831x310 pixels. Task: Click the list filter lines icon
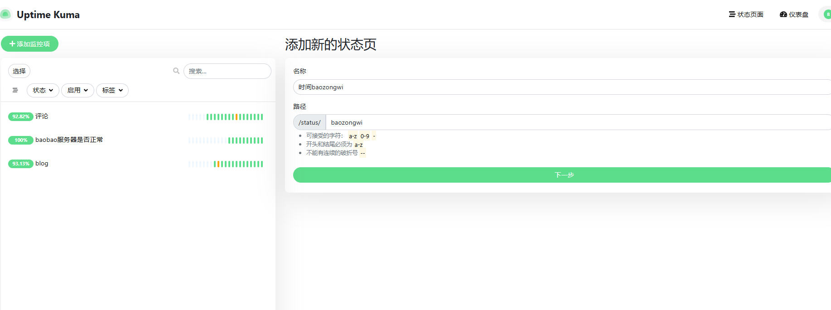pyautogui.click(x=15, y=90)
